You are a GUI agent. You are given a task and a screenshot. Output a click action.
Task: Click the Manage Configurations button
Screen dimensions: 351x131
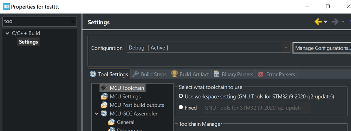pos(322,48)
